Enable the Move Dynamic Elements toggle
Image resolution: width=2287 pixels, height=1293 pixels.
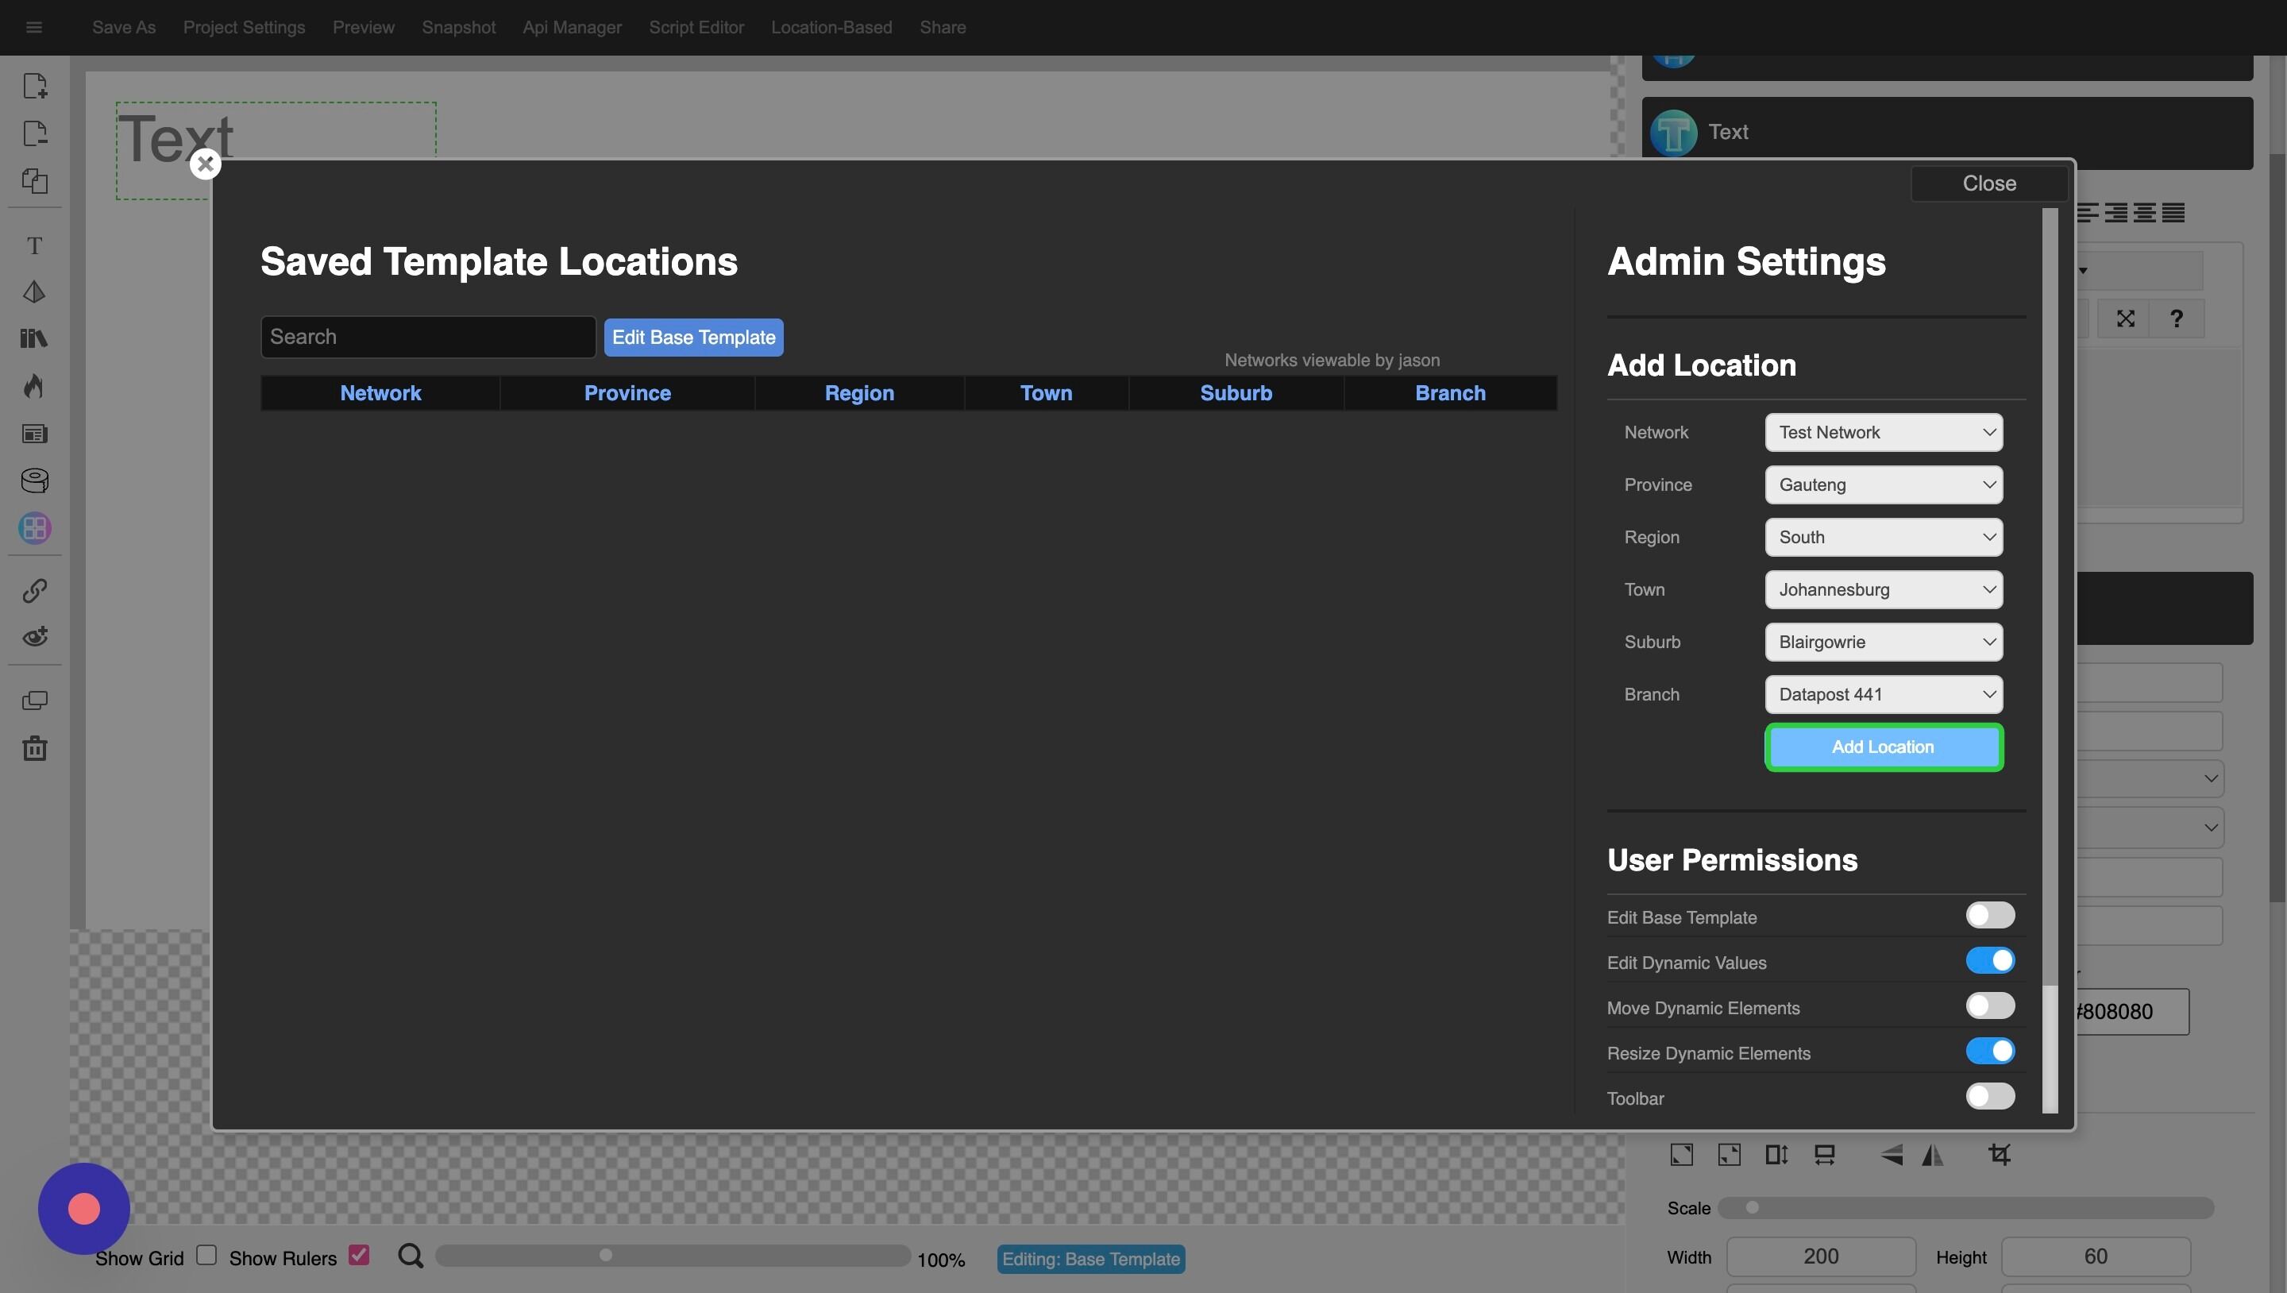[1989, 1006]
